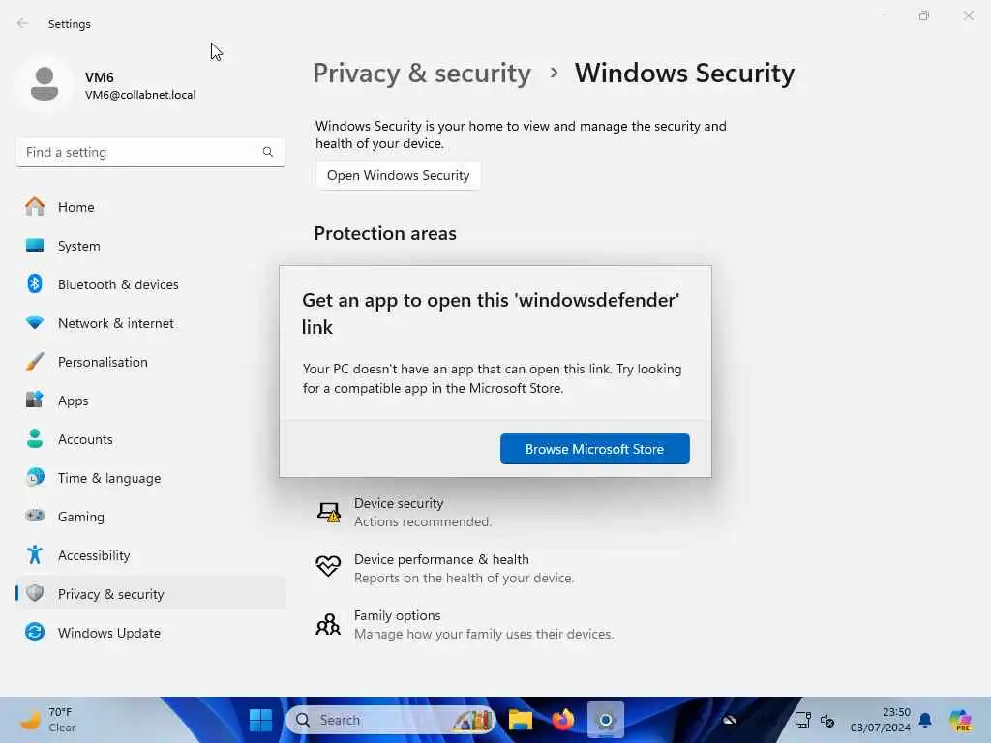
Task: Open Personalisation settings
Action: coord(103,362)
